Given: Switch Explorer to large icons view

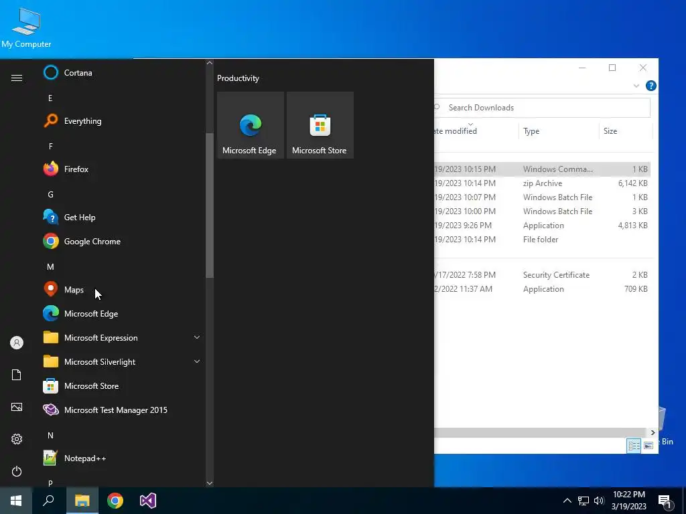Looking at the screenshot, I should [x=648, y=445].
